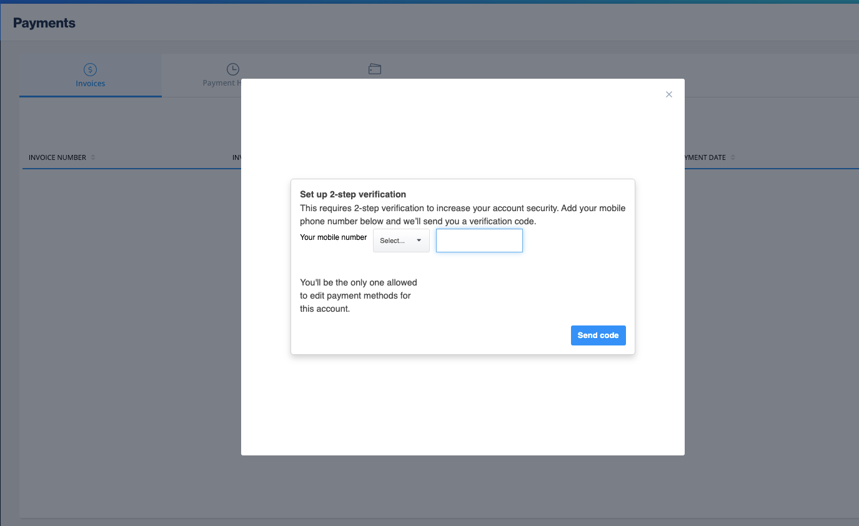The image size is (859, 526).
Task: Click the sort icon beside INVOICE NUMBER
Action: [x=94, y=157]
